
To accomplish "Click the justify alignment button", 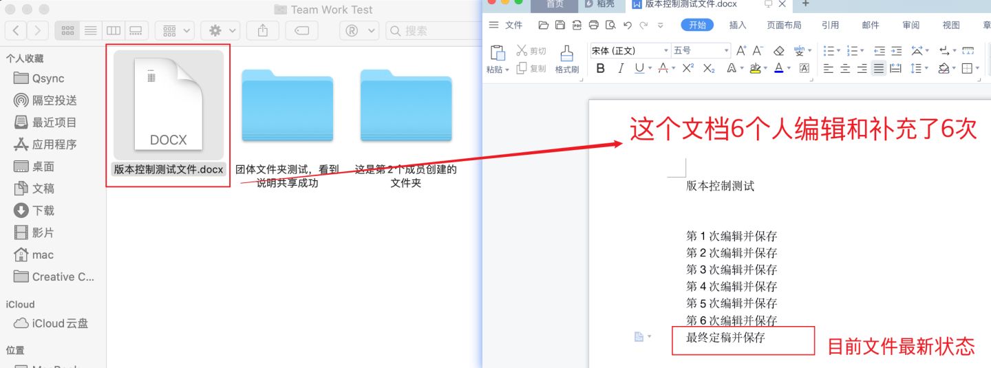I will coord(879,68).
